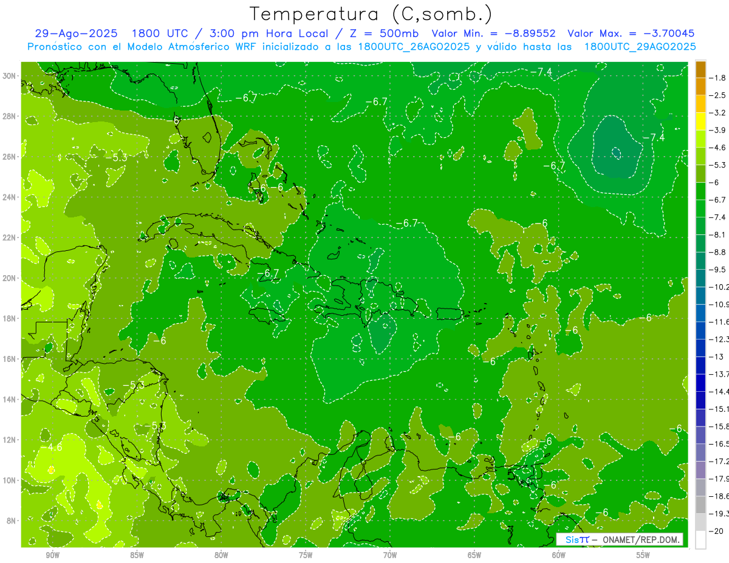The image size is (729, 563).
Task: Click the 'SisTT - ONAMET/REP.DOM.' label
Action: [620, 539]
